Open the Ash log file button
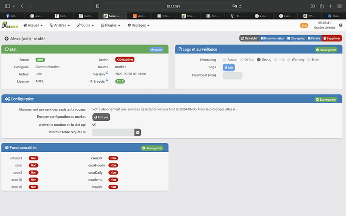Screen dimensions: 346x216 click(229, 68)
